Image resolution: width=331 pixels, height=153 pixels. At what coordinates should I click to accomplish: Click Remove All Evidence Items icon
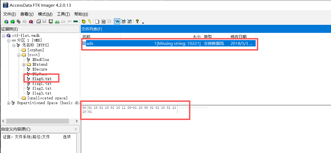pyautogui.click(x=31, y=22)
